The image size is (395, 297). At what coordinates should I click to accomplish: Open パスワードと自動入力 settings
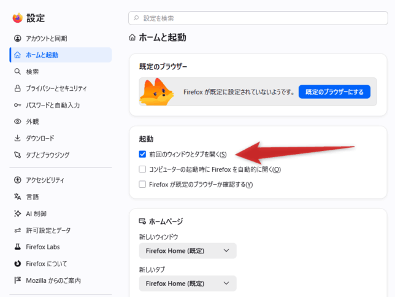pyautogui.click(x=61, y=105)
